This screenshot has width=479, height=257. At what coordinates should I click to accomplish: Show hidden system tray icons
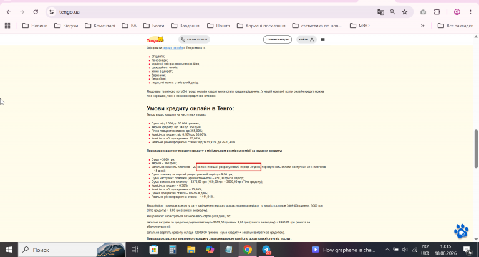387,250
